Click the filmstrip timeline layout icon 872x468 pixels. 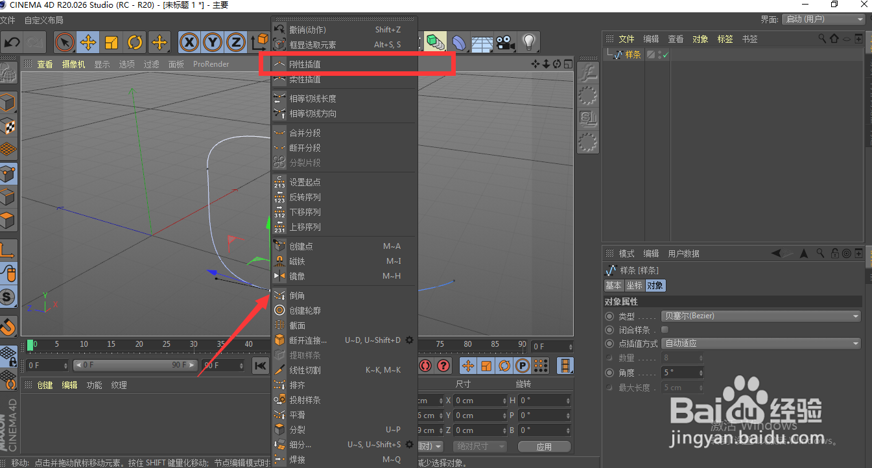click(566, 366)
